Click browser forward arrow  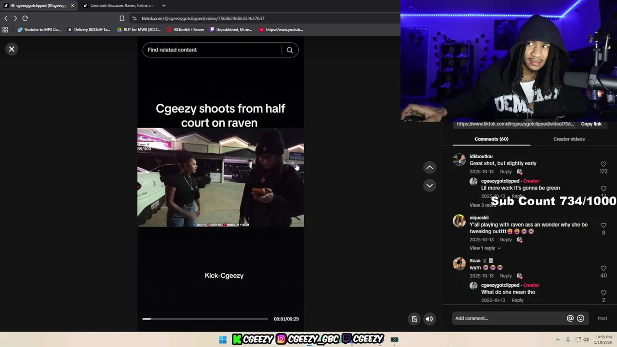15,18
